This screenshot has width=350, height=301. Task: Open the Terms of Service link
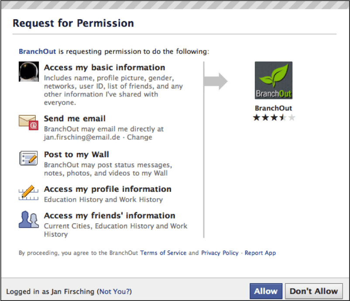coord(163,253)
